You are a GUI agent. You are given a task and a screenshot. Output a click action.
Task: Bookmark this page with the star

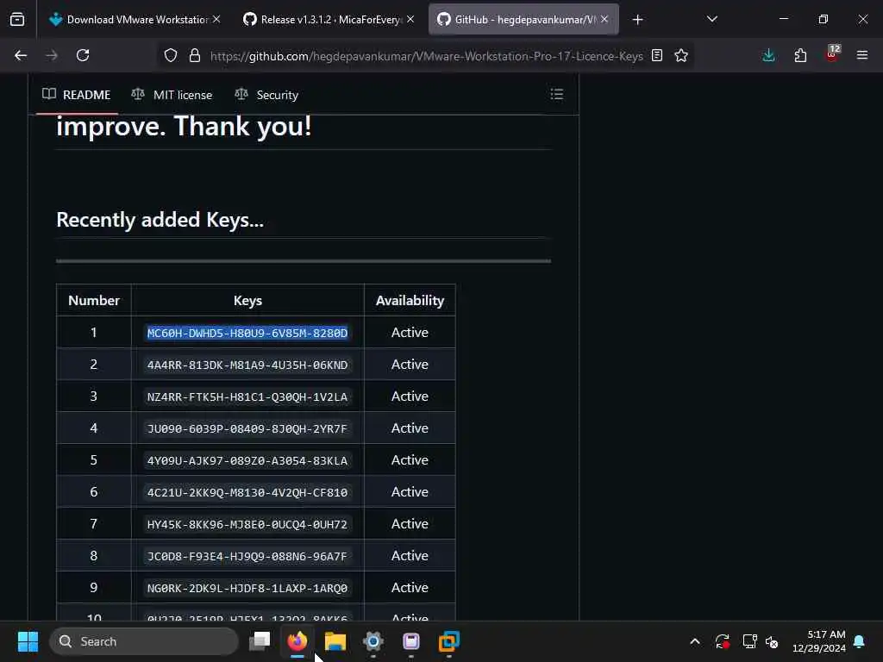(681, 55)
